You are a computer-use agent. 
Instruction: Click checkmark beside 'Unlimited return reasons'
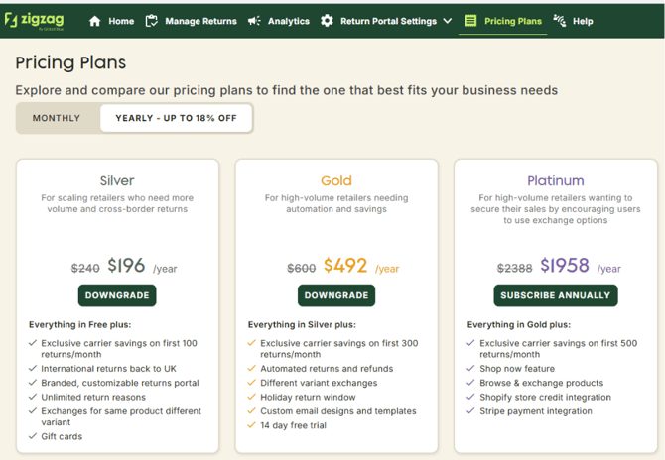[x=33, y=397]
